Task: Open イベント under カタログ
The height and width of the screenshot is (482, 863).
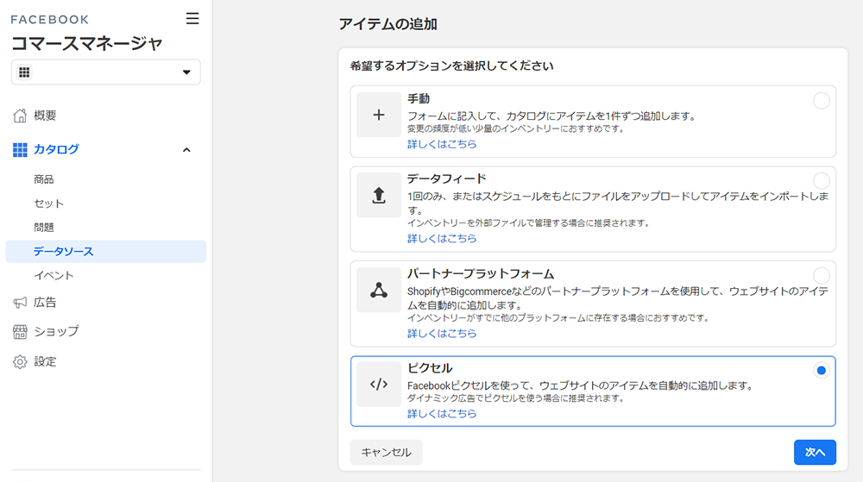Action: 54,275
